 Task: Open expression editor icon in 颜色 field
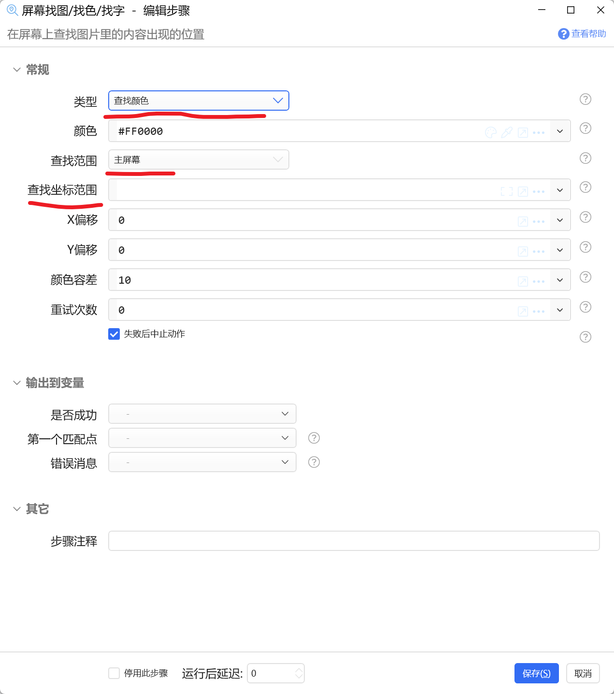(523, 132)
